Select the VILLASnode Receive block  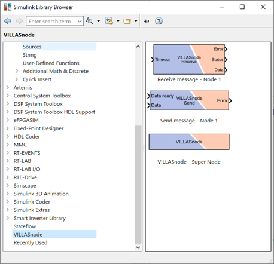coord(189,60)
